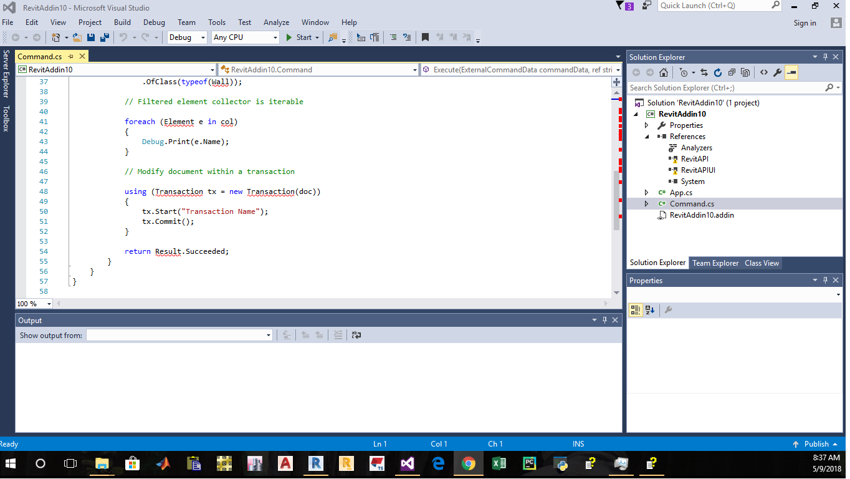Launch Visual Studio from the taskbar
The image size is (850, 479).
coord(407,464)
